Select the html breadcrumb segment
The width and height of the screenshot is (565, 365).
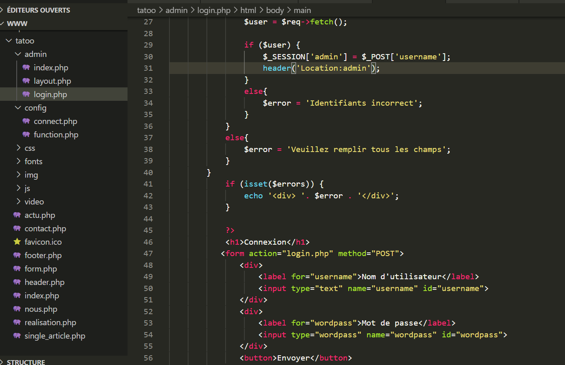(x=248, y=10)
